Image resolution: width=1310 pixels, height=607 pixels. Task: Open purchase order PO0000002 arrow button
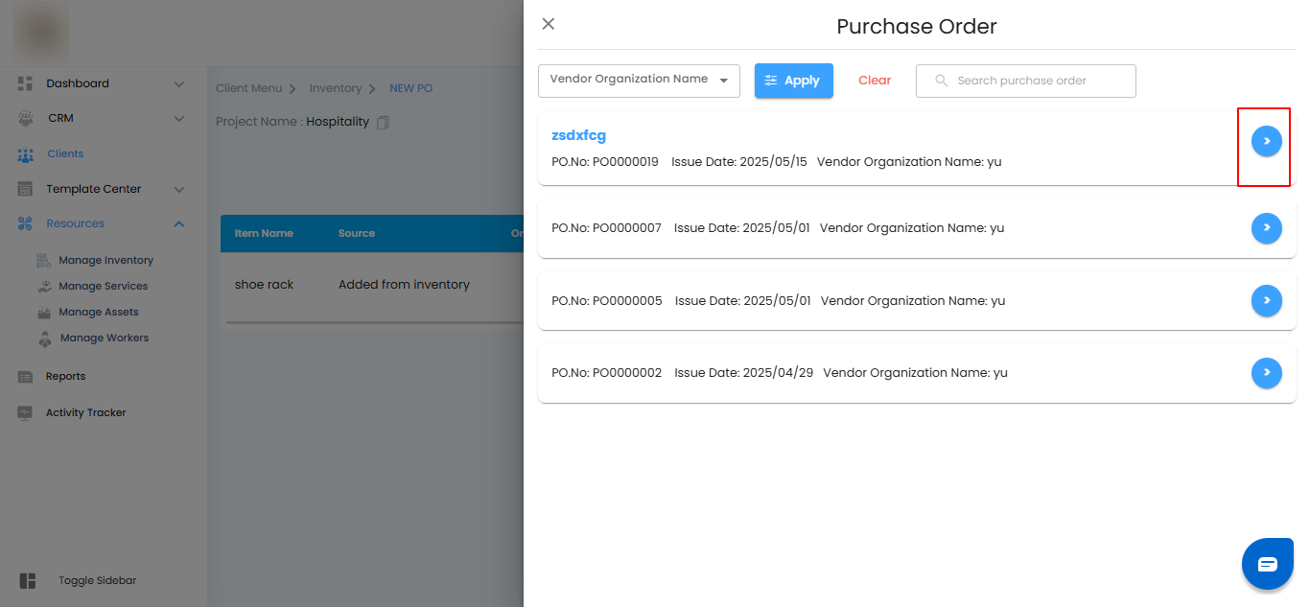pos(1266,373)
